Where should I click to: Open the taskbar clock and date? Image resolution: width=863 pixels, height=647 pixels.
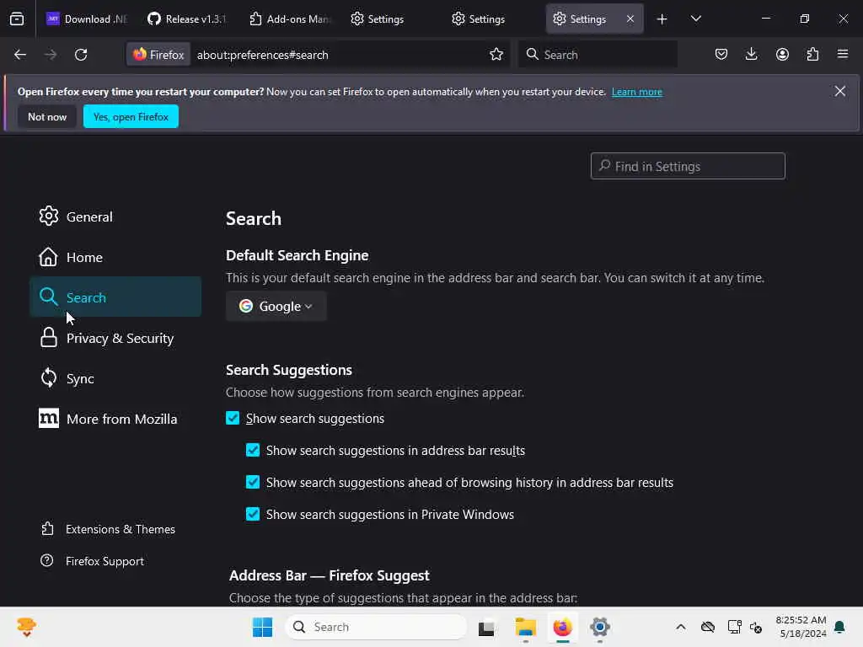[x=801, y=627]
